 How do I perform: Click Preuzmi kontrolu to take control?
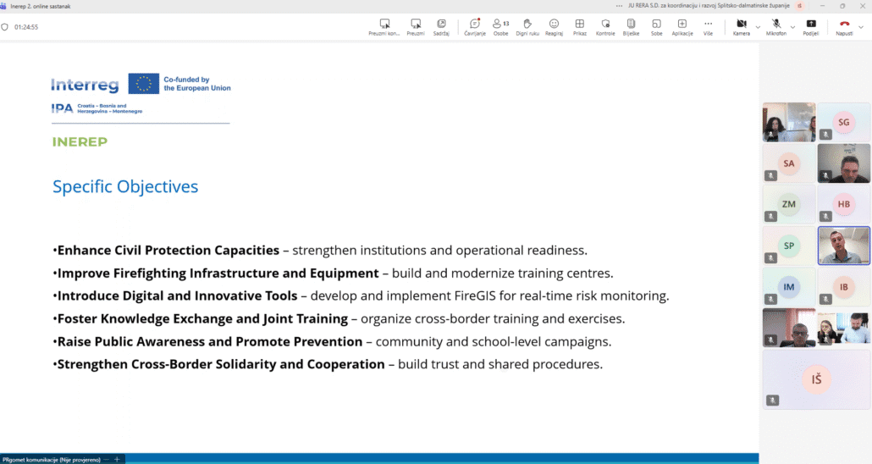tap(384, 26)
